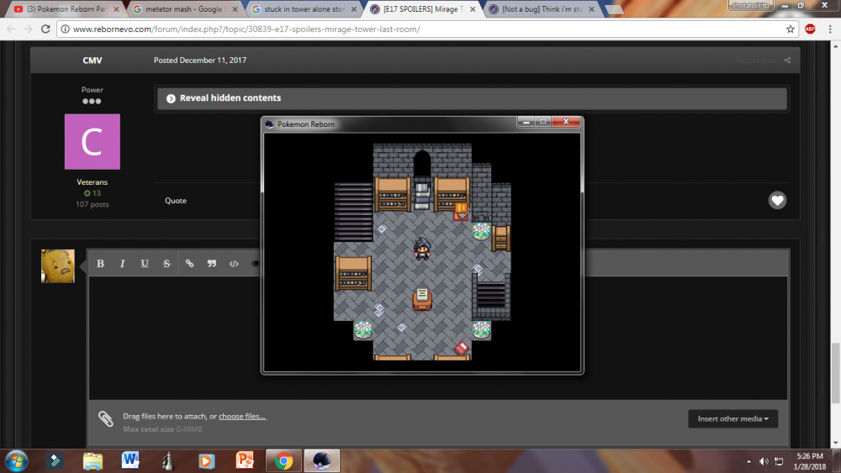
Task: Expand Reveal hidden contents spoiler
Action: (230, 98)
